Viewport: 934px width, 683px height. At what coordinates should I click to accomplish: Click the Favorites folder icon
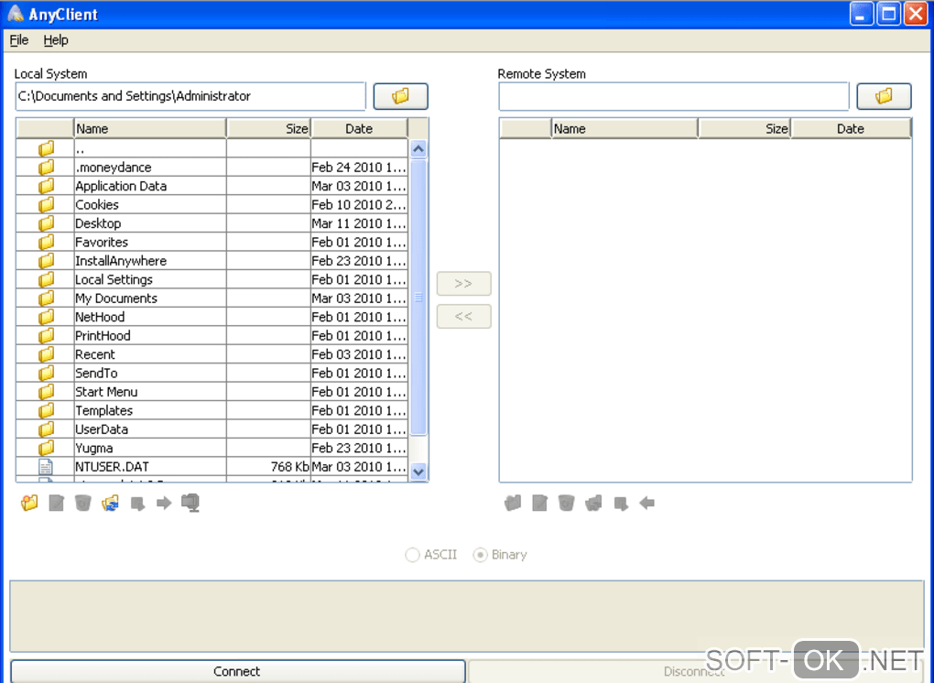46,243
